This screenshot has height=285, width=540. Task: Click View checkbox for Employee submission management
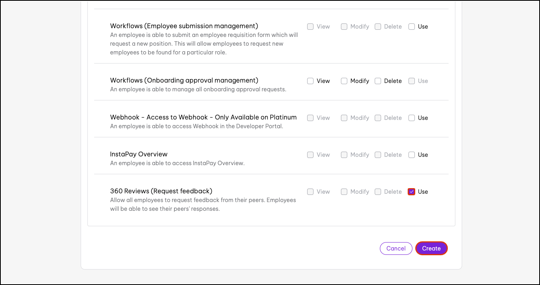(x=310, y=27)
